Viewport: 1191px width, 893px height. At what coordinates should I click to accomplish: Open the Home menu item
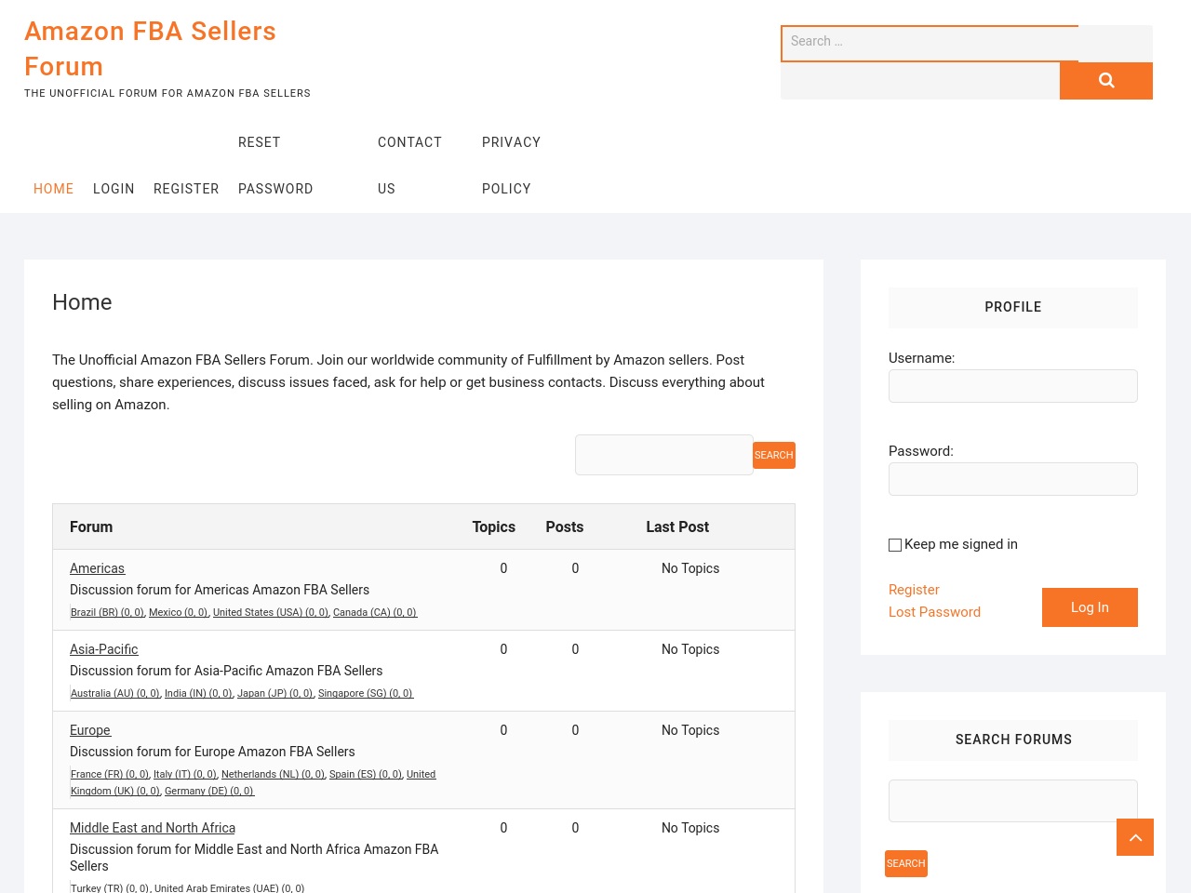tap(54, 189)
